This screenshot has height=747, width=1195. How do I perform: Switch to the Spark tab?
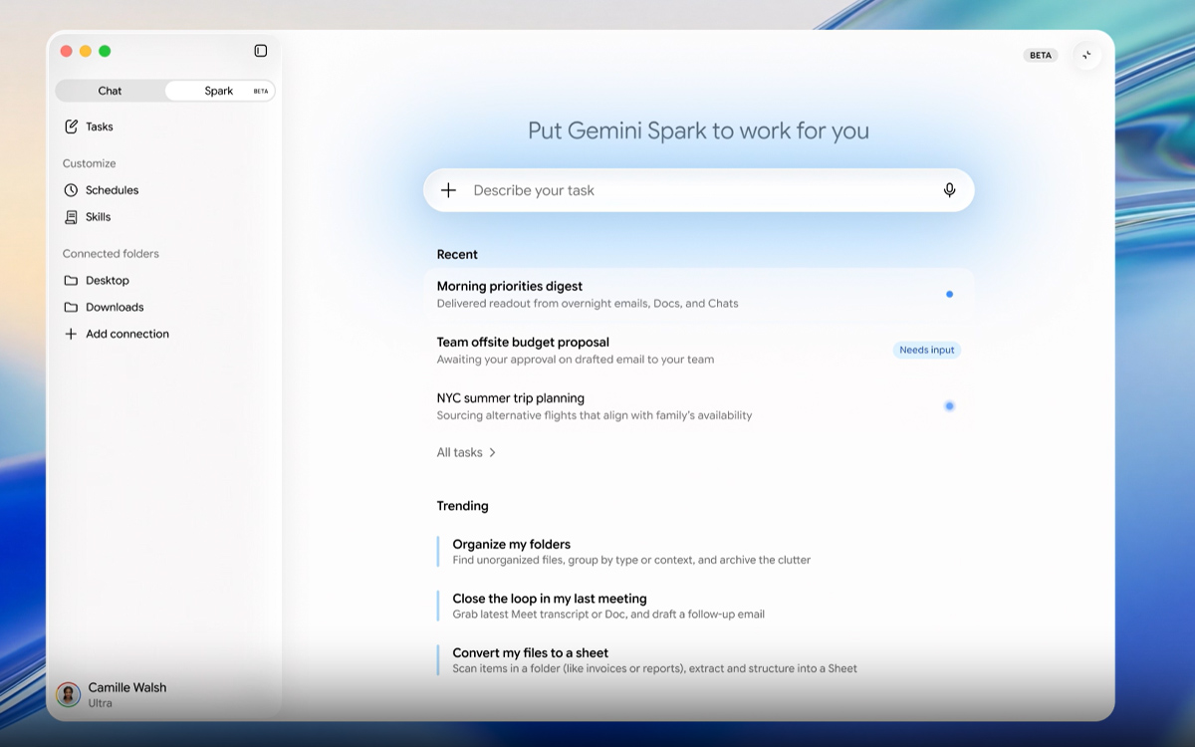[220, 91]
